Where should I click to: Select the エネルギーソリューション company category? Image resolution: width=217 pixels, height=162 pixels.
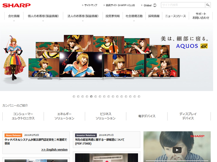tap(64, 116)
